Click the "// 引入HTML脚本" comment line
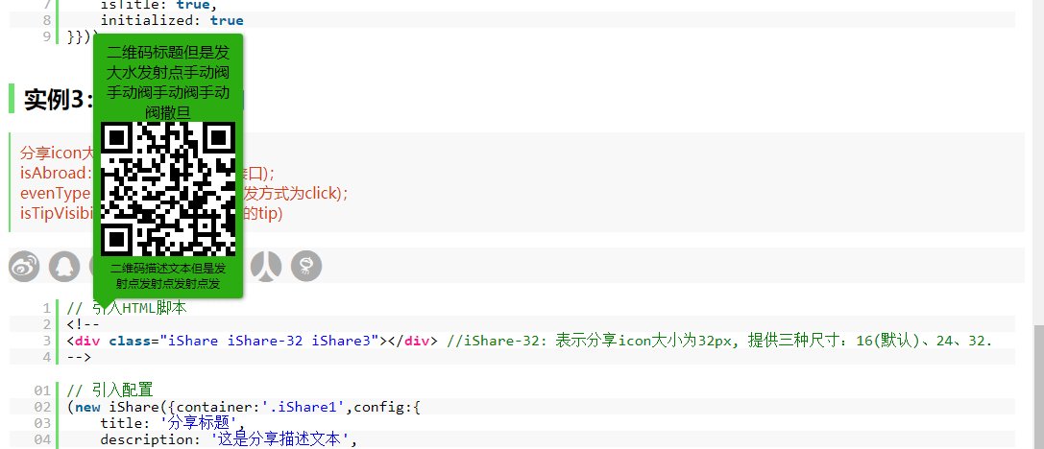 click(126, 308)
